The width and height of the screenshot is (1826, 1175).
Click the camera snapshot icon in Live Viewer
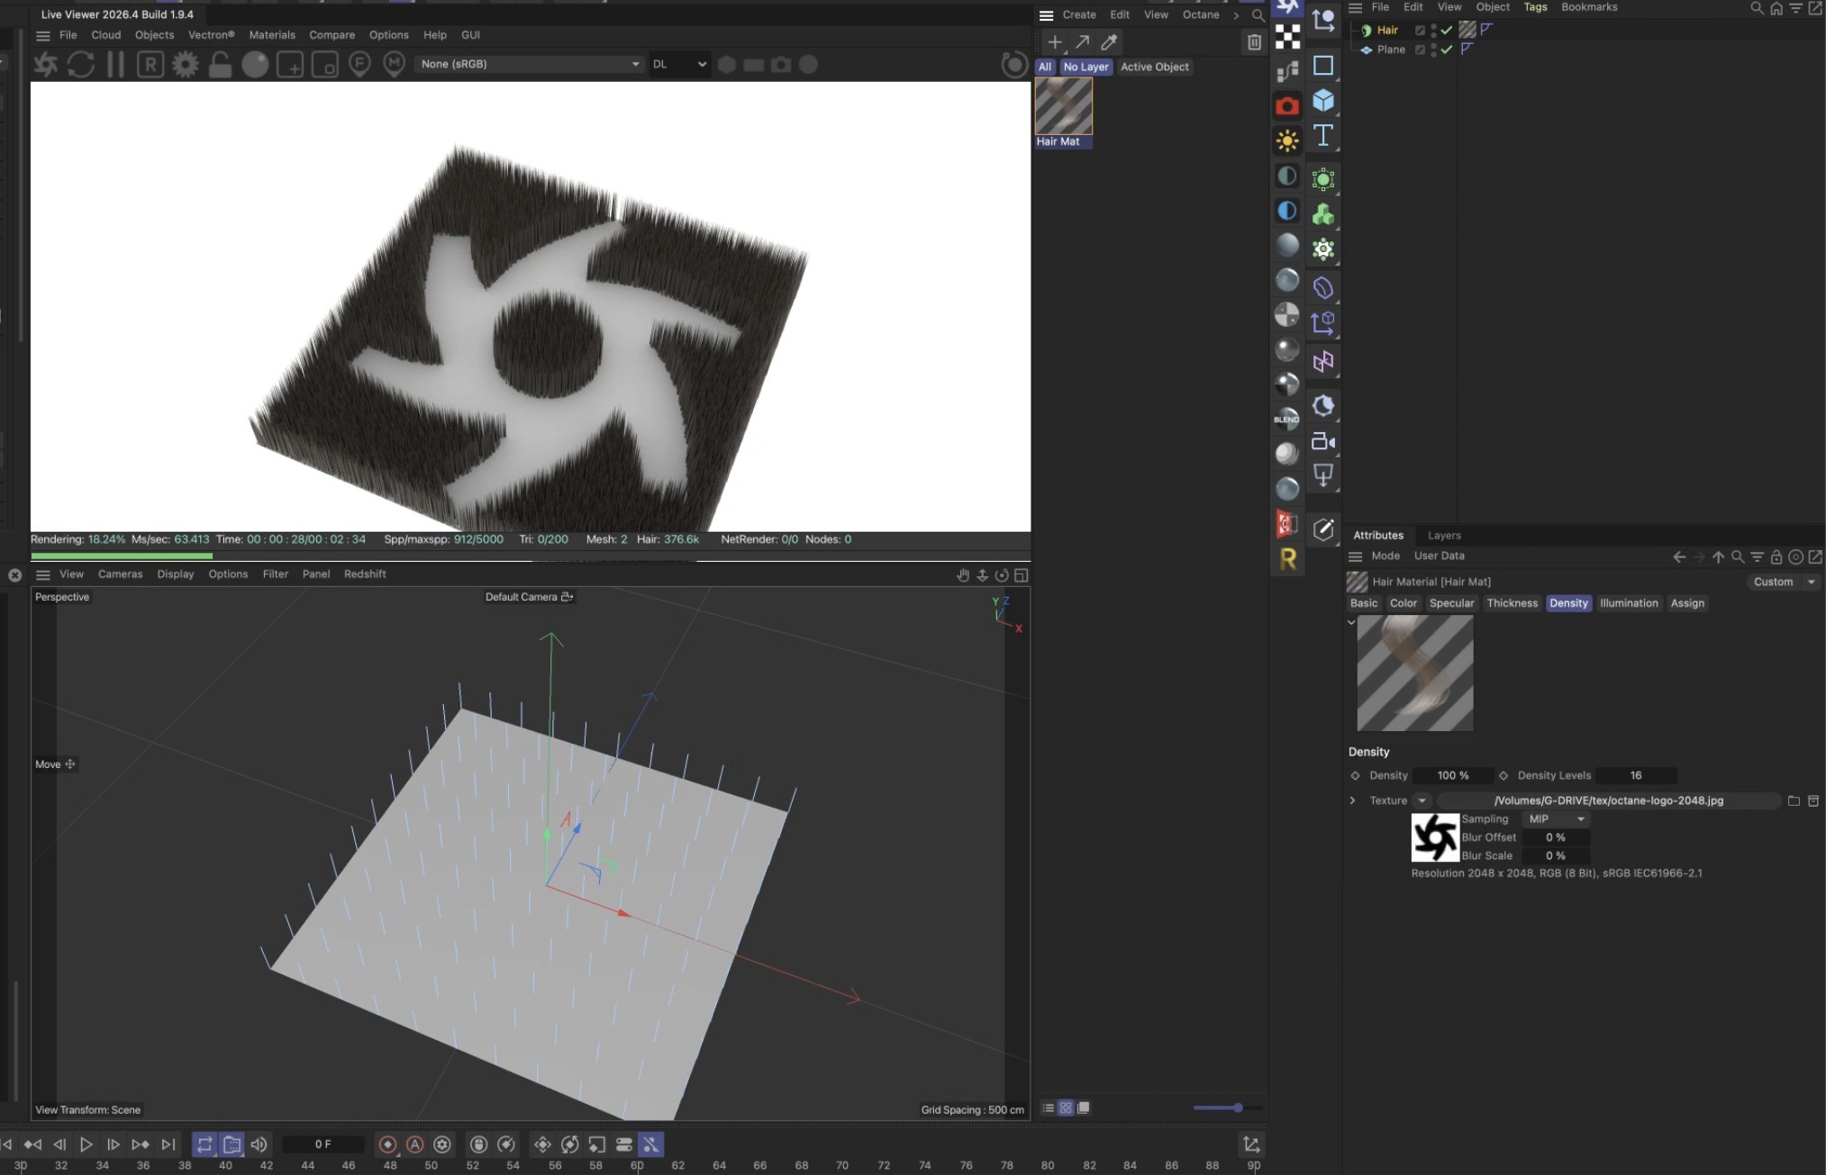coord(781,64)
